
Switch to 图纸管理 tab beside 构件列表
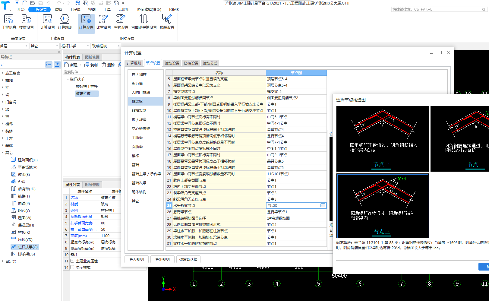[92, 57]
